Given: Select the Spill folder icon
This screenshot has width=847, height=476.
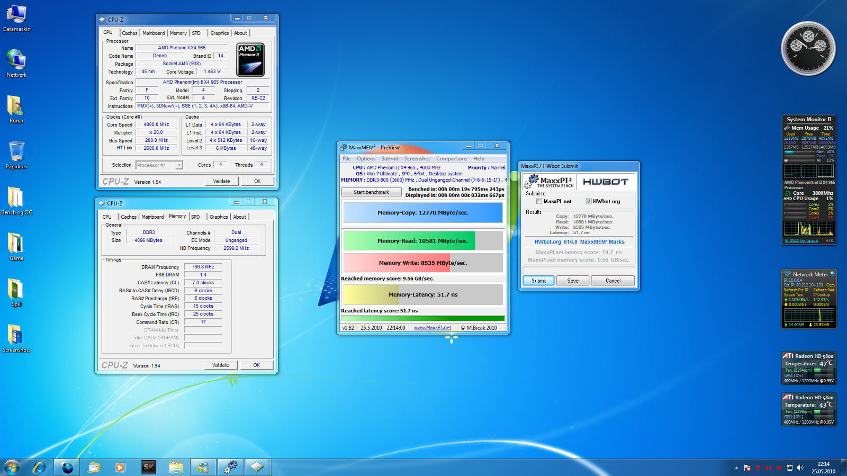Looking at the screenshot, I should pyautogui.click(x=16, y=293).
